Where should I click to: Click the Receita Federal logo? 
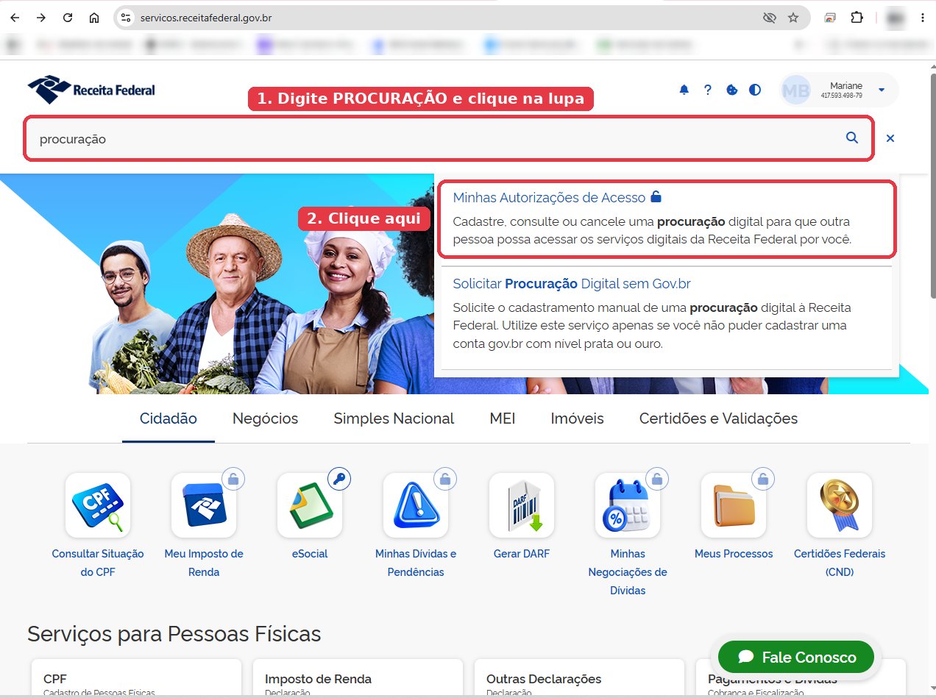pyautogui.click(x=91, y=90)
